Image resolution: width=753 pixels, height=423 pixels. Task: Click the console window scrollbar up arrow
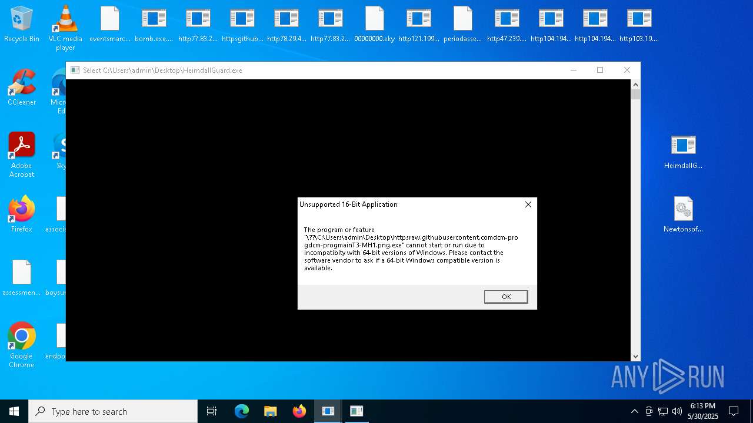point(635,85)
